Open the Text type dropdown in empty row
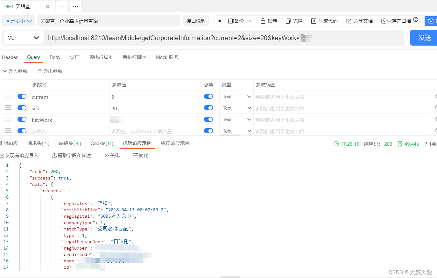437x278 pixels. pyautogui.click(x=236, y=131)
